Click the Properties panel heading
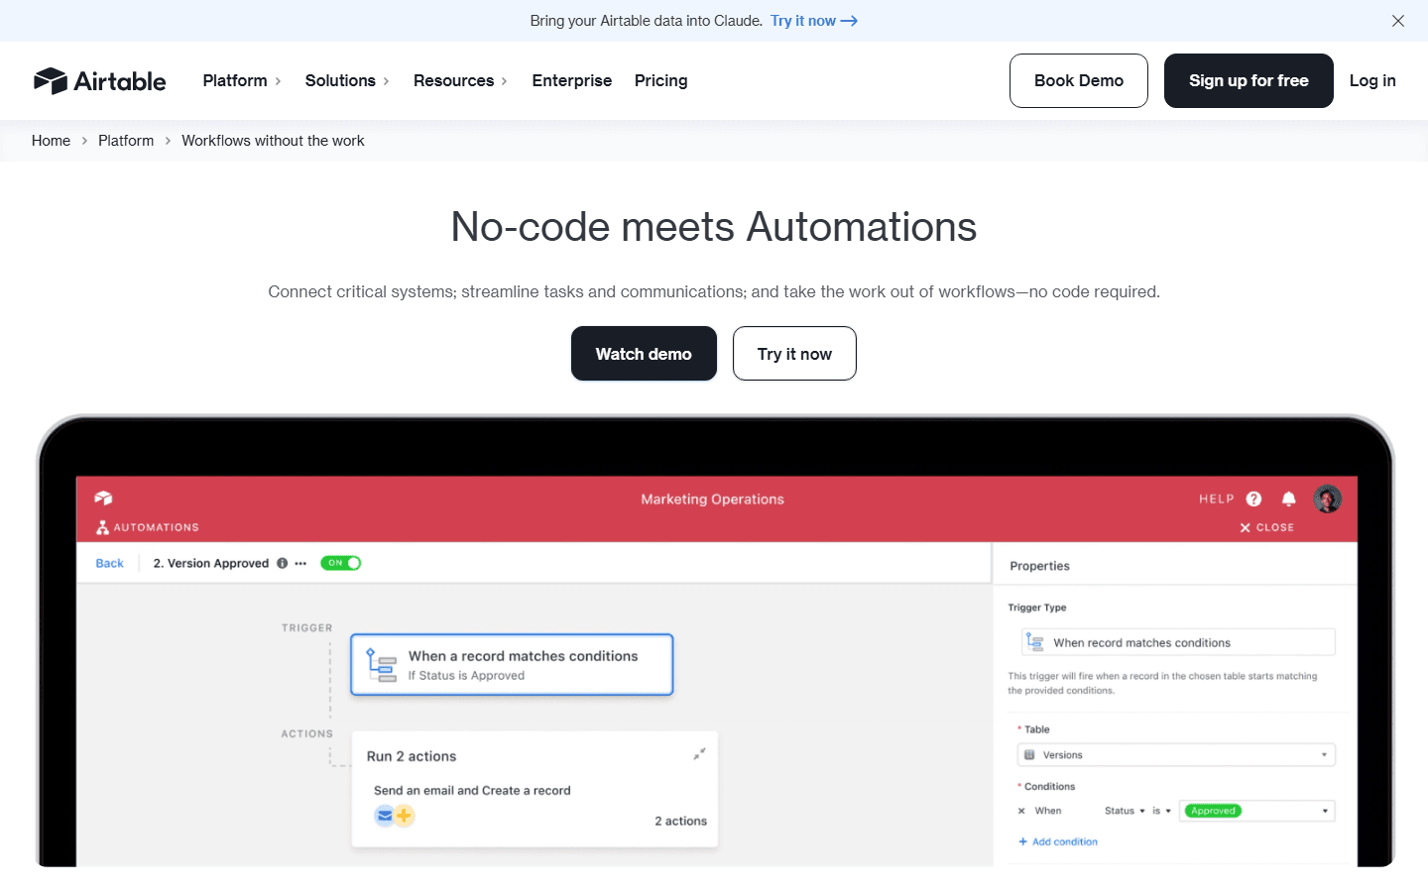The height and width of the screenshot is (892, 1428). pos(1039,566)
